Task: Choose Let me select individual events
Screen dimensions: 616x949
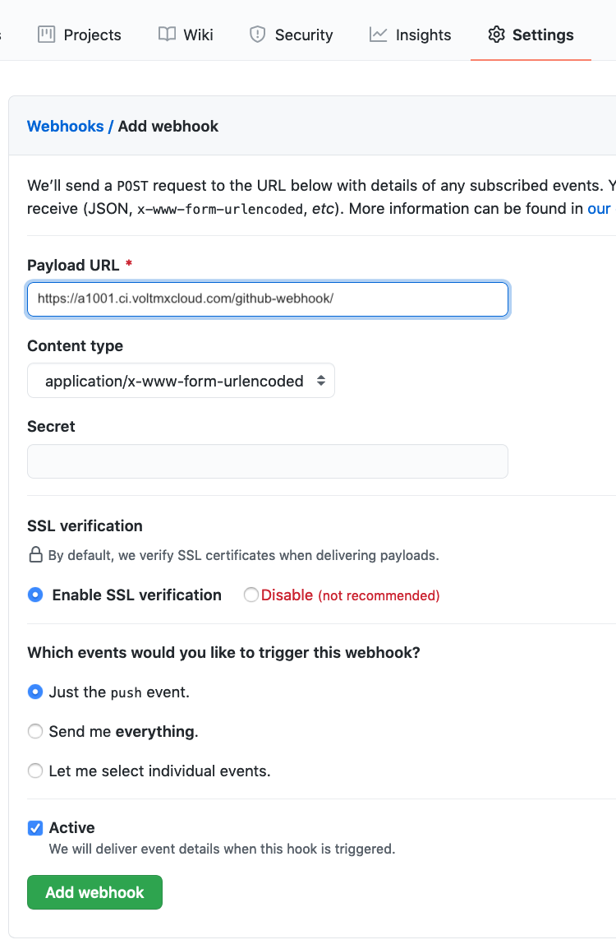Action: 35,771
